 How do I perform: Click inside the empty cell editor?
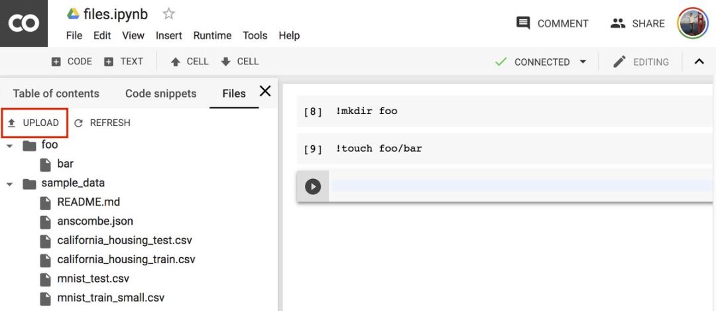coord(517,186)
